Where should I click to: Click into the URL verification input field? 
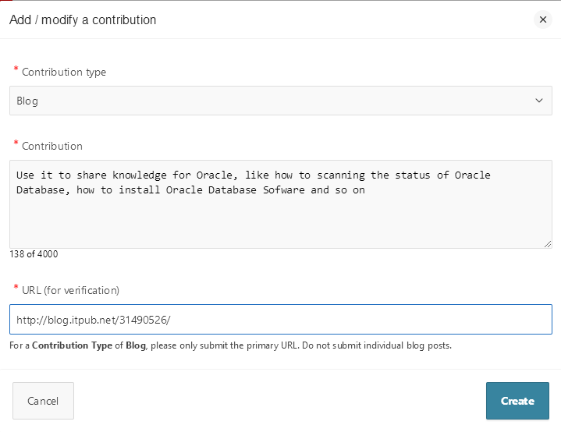click(280, 319)
